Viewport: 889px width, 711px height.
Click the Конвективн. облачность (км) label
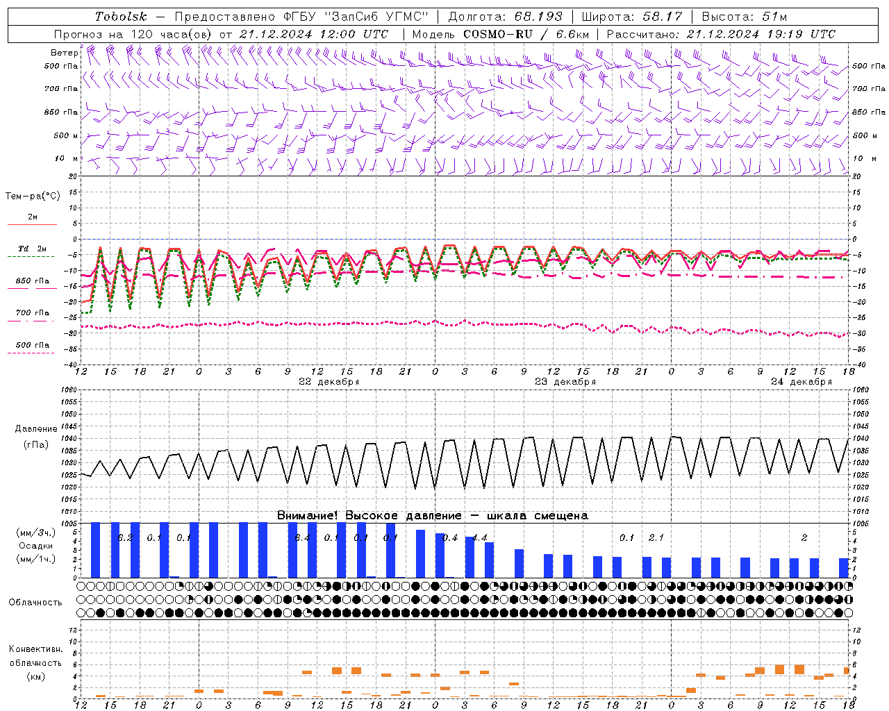click(x=36, y=662)
